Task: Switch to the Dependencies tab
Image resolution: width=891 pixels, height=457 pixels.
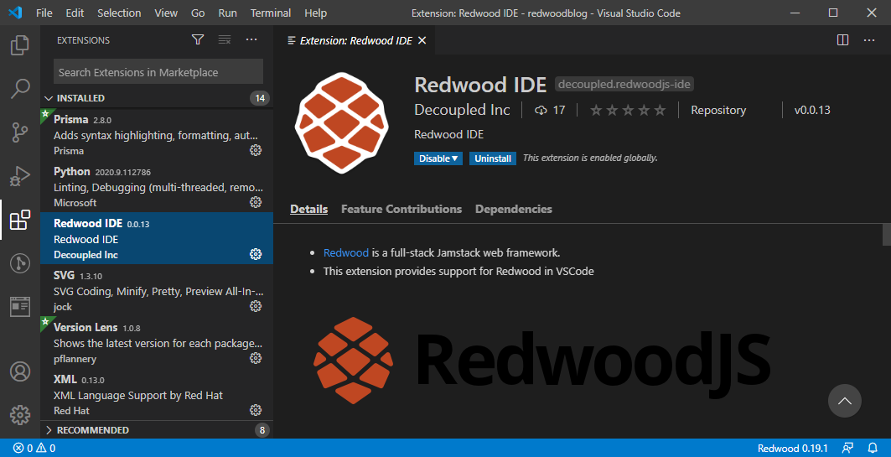Action: 513,209
